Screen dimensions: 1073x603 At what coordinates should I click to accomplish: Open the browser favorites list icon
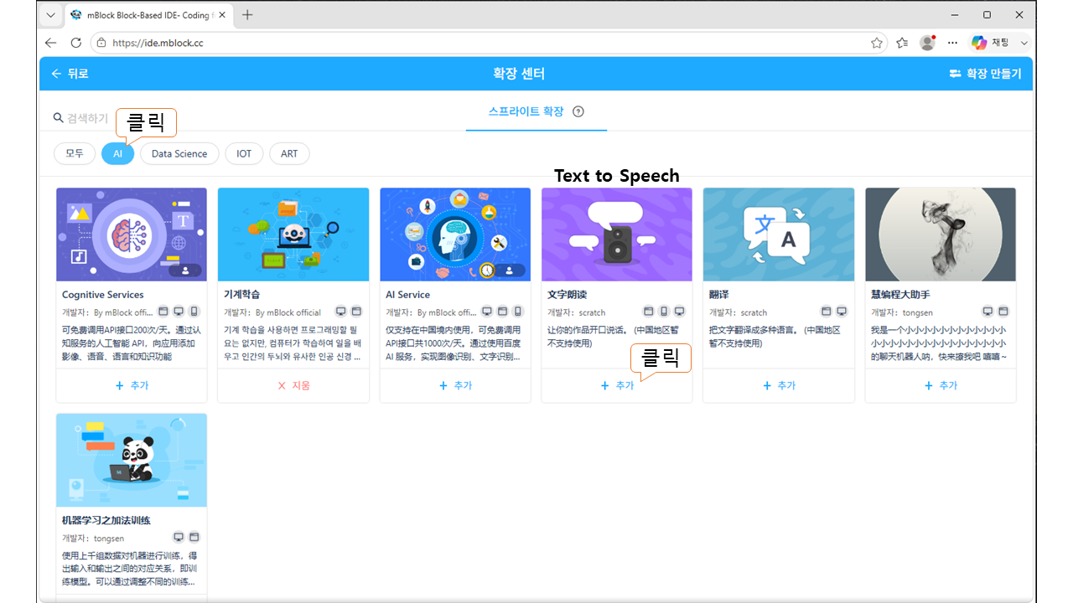click(x=902, y=43)
